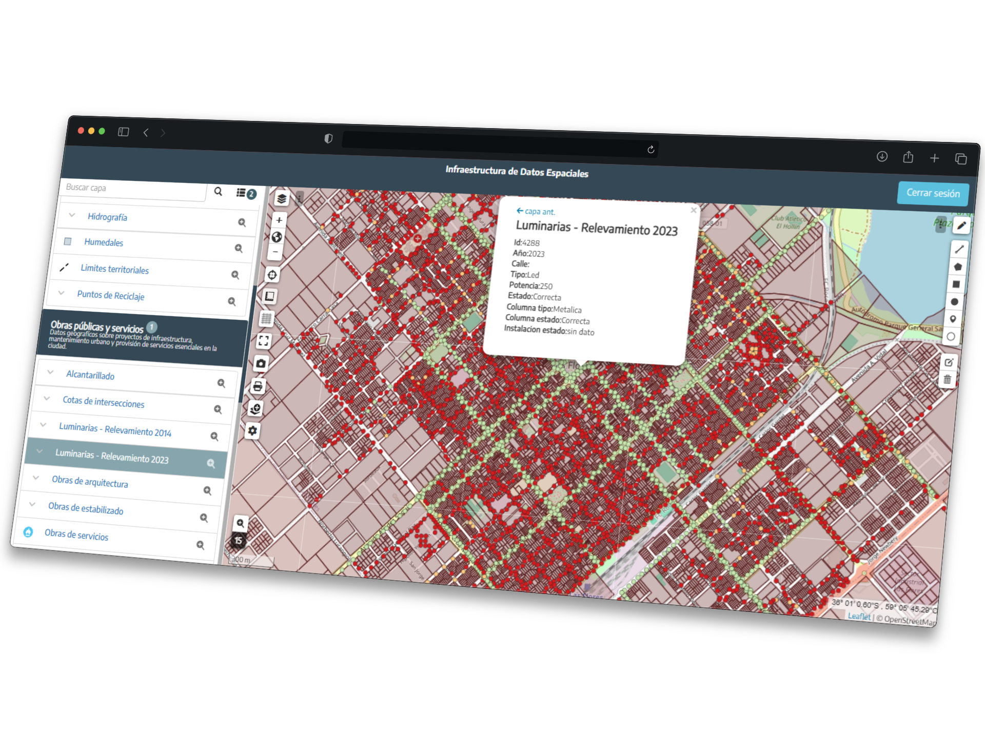
Task: Zoom in the map with plus
Action: [x=279, y=220]
